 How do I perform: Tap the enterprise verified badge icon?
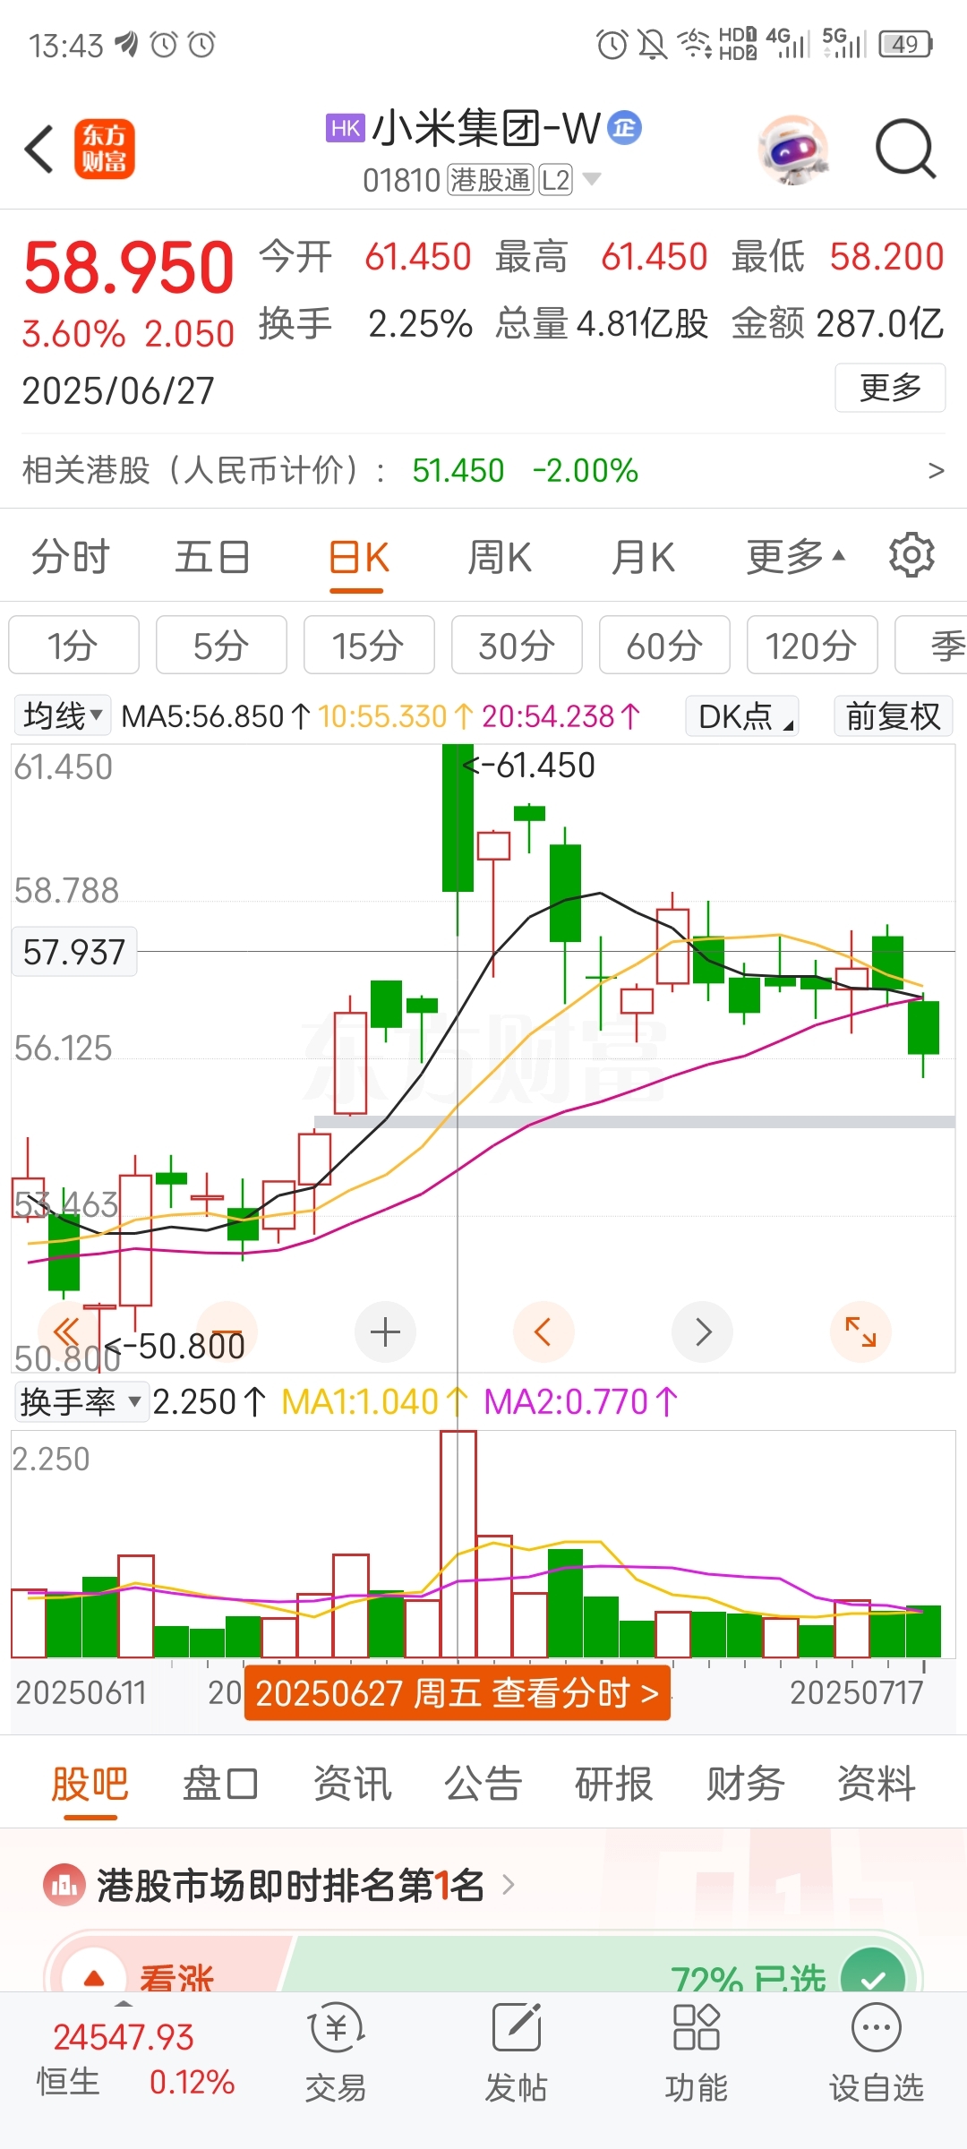coord(625,128)
